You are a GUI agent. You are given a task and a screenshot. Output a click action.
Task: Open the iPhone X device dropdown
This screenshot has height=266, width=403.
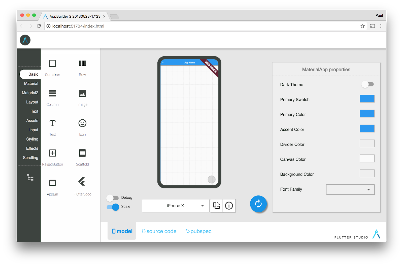(x=175, y=206)
